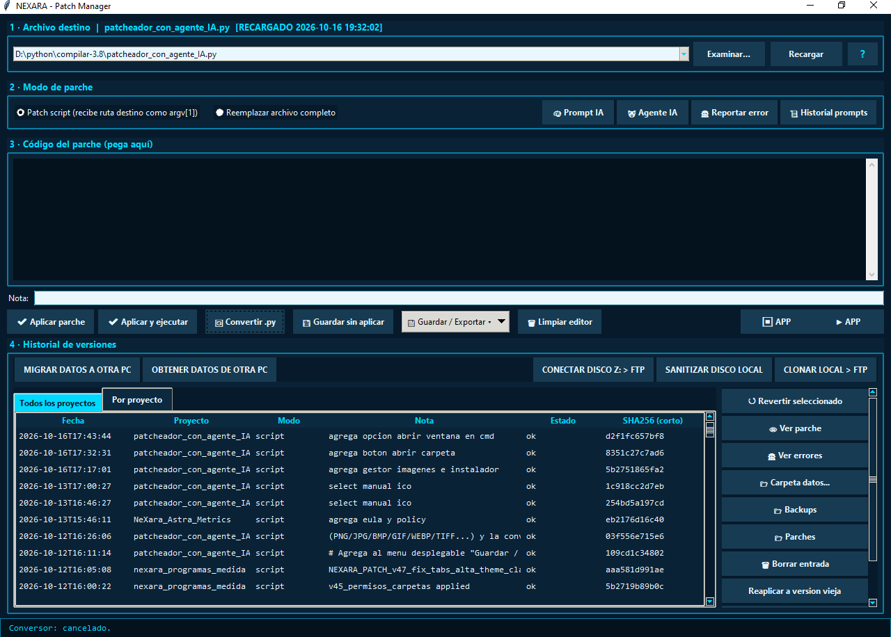
Task: Click Recargar button
Action: coord(806,54)
